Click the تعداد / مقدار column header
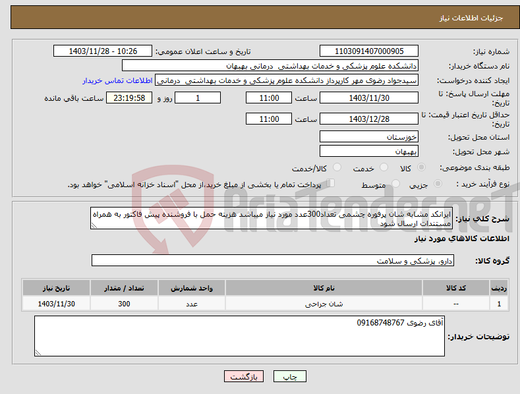Screen dimensions: 520x394 [x=124, y=288]
